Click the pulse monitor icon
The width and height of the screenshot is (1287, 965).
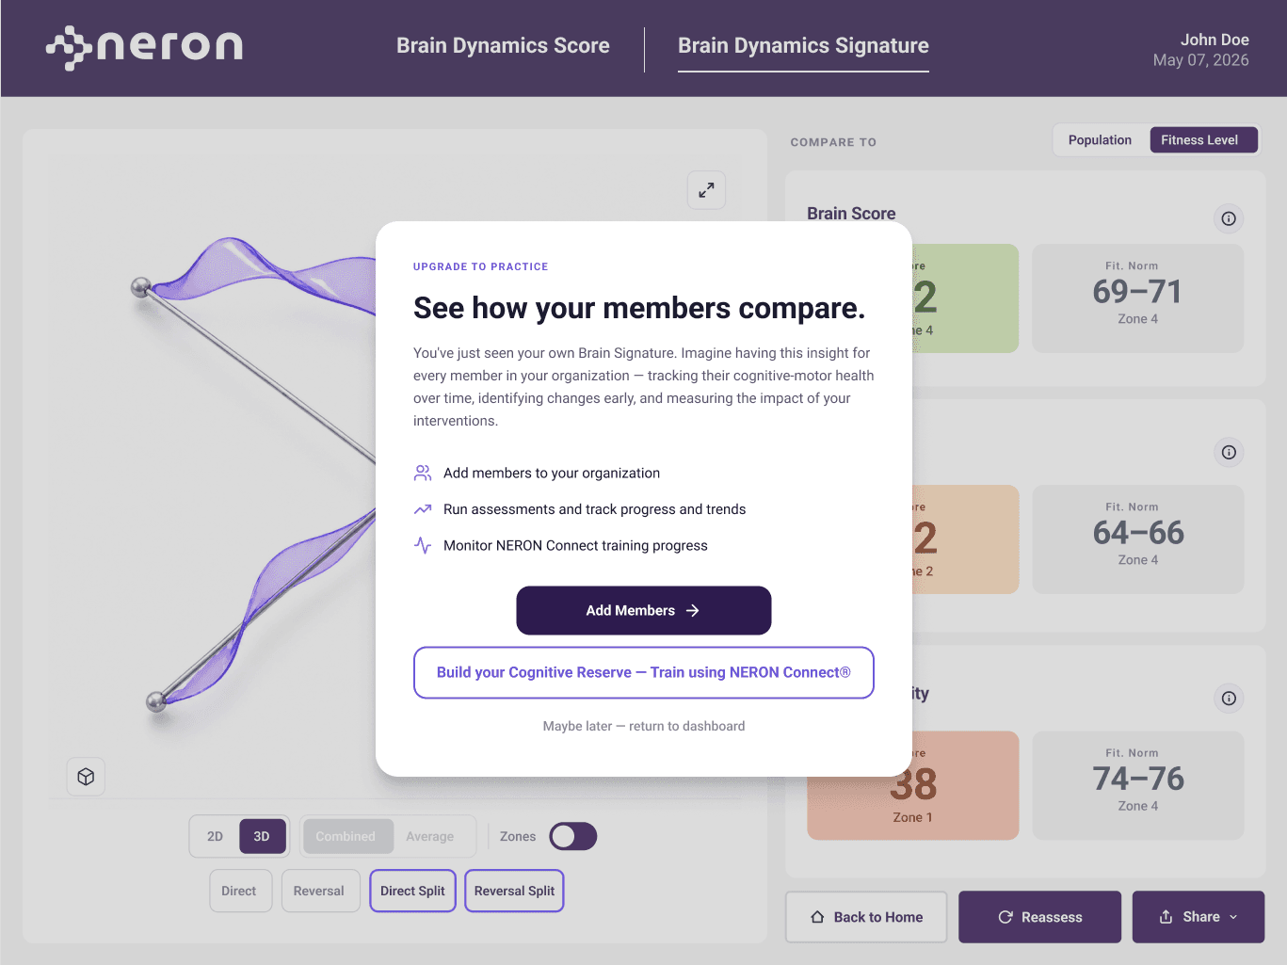point(423,545)
